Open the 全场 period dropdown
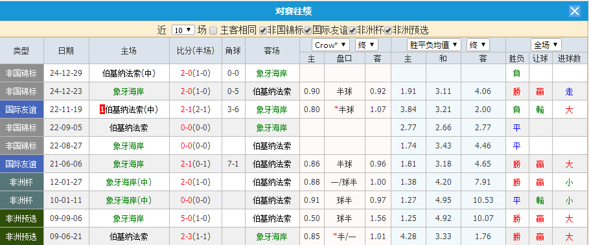Viewport: 589px width, 245px height. (546, 45)
